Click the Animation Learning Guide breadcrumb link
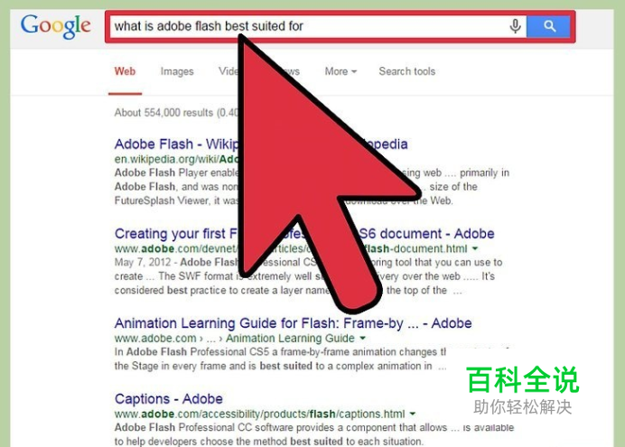This screenshot has width=625, height=447. [290, 339]
